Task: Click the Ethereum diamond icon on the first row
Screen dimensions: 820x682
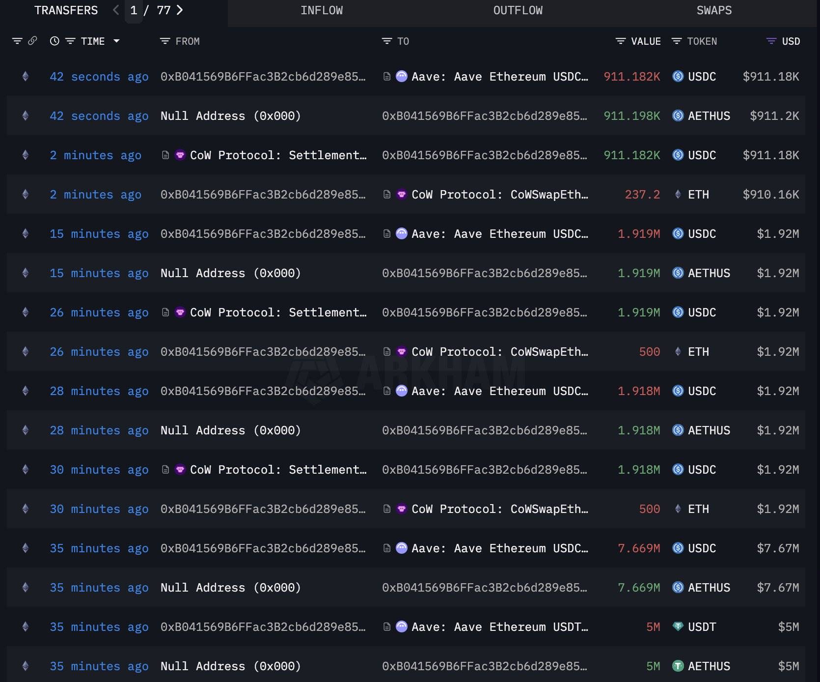Action: point(25,76)
